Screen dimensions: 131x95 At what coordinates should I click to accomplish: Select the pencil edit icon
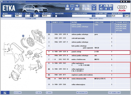[x=72, y=9]
